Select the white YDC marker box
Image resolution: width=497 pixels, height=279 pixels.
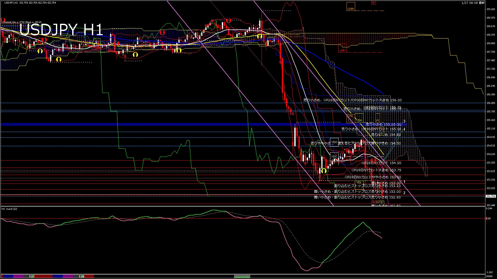334,156
